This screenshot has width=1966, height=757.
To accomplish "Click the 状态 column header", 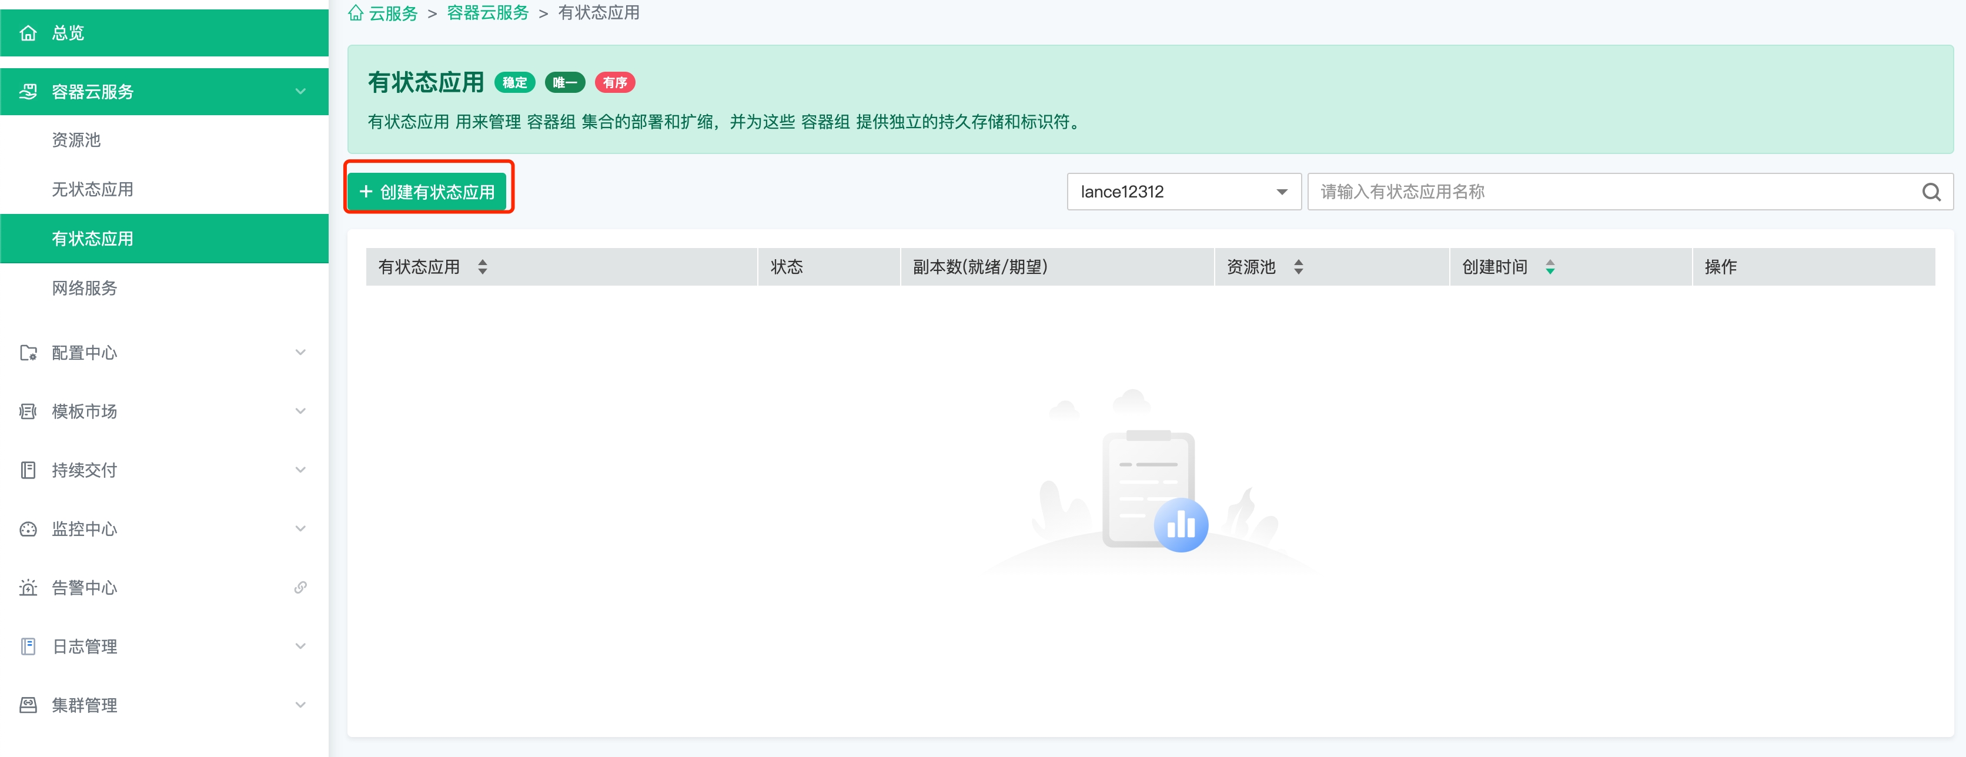I will point(829,266).
